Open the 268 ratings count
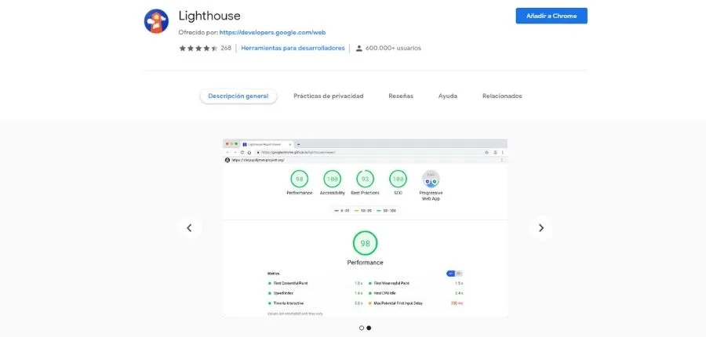This screenshot has height=337, width=706. [226, 48]
